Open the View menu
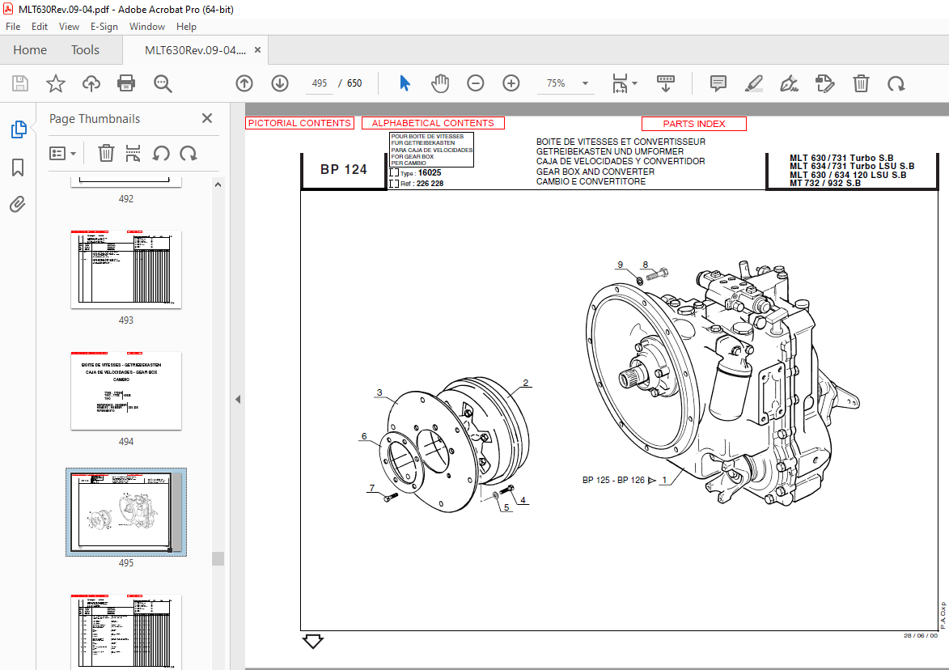Viewport: 949px width, 670px height. [69, 27]
